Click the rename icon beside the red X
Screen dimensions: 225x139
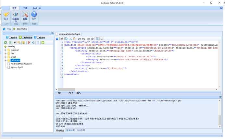pyautogui.click(x=33, y=42)
